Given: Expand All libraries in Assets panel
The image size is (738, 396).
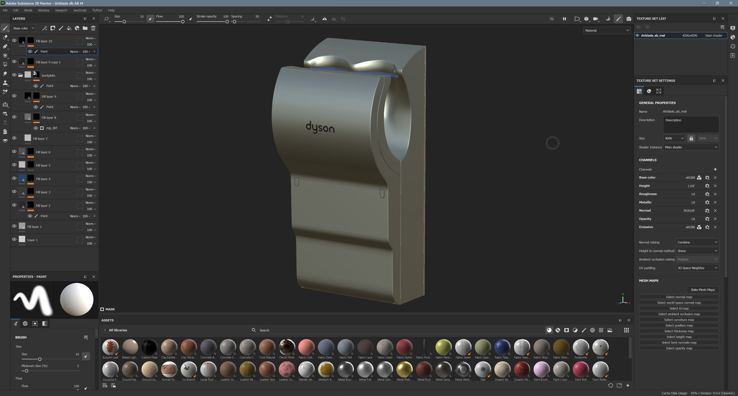Looking at the screenshot, I should click(x=105, y=330).
